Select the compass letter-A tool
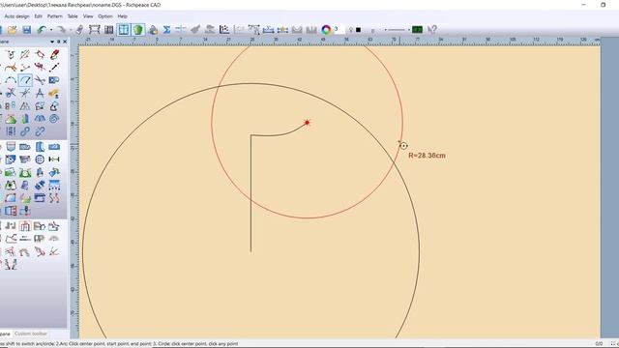 pyautogui.click(x=40, y=93)
